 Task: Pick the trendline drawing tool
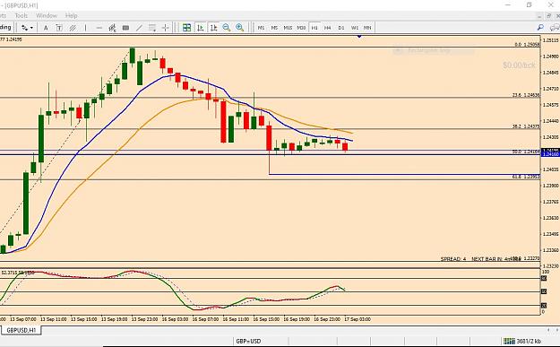click(x=139, y=28)
